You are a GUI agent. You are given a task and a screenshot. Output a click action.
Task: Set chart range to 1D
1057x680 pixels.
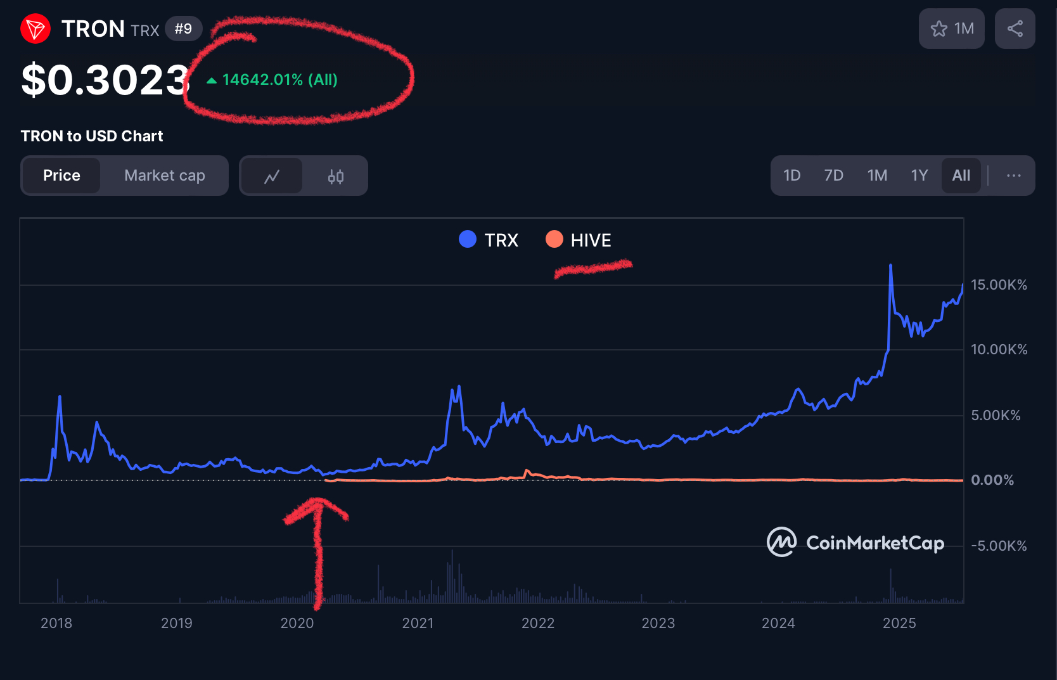point(791,176)
